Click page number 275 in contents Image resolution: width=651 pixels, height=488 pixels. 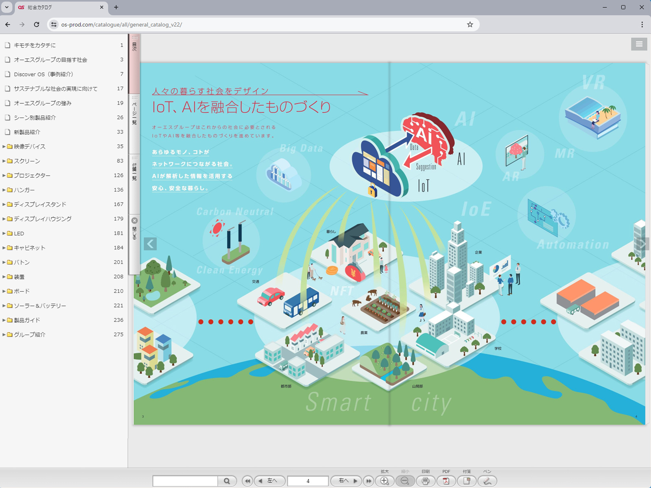(x=118, y=334)
